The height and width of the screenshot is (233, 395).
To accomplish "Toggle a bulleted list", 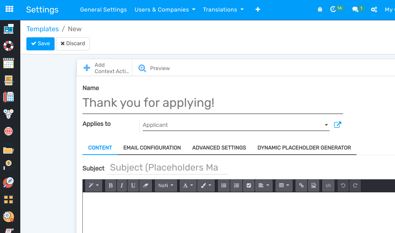I will point(223,185).
